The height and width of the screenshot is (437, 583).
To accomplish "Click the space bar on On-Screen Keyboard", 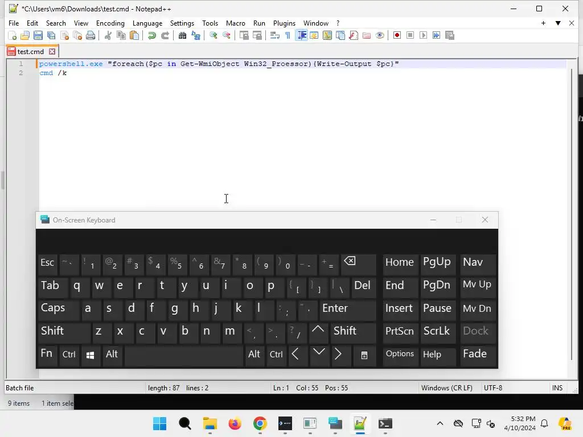I will (x=184, y=356).
